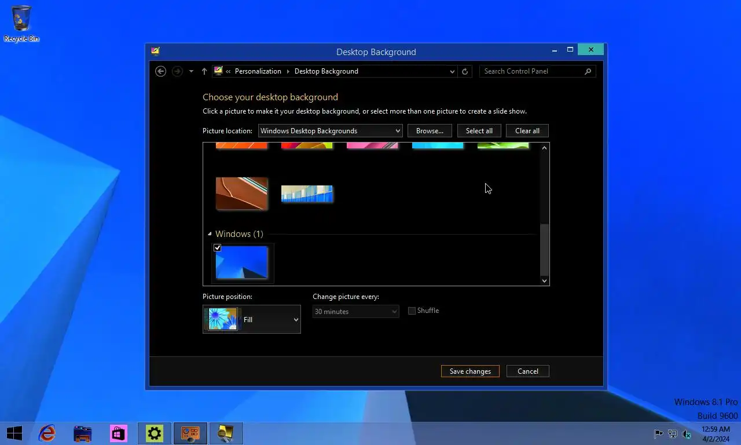Click the Desktop Background title bar icon
741x445 pixels.
click(155, 51)
